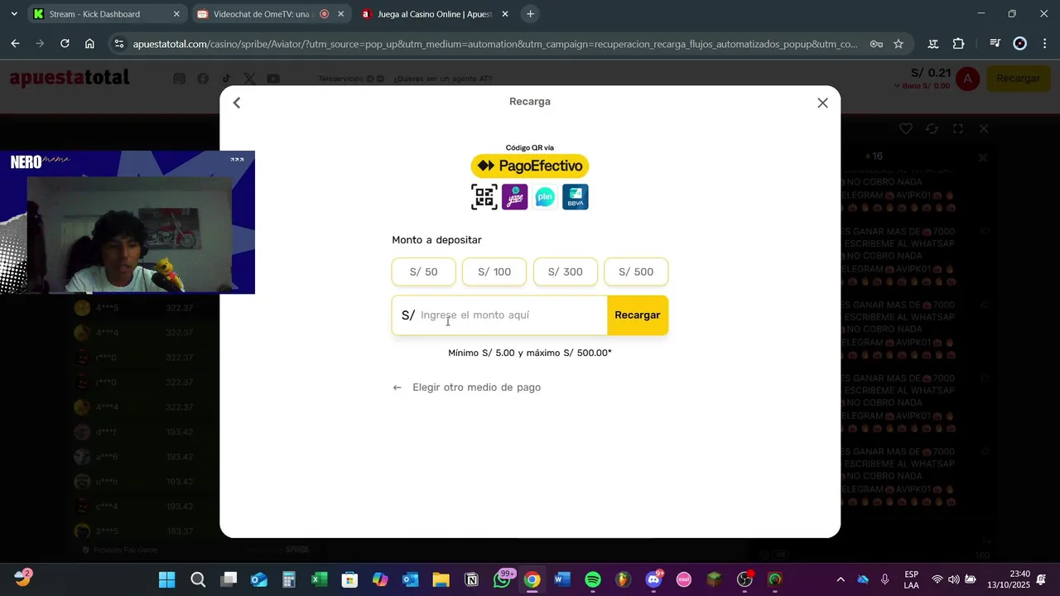Click the Plin payment icon
1060x596 pixels.
click(545, 197)
